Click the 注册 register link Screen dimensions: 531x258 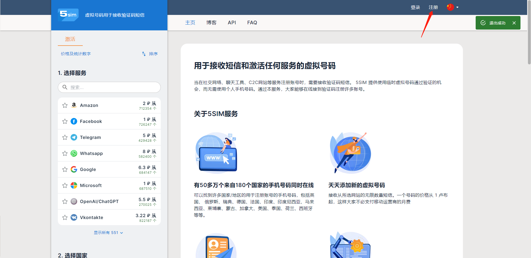(x=433, y=7)
